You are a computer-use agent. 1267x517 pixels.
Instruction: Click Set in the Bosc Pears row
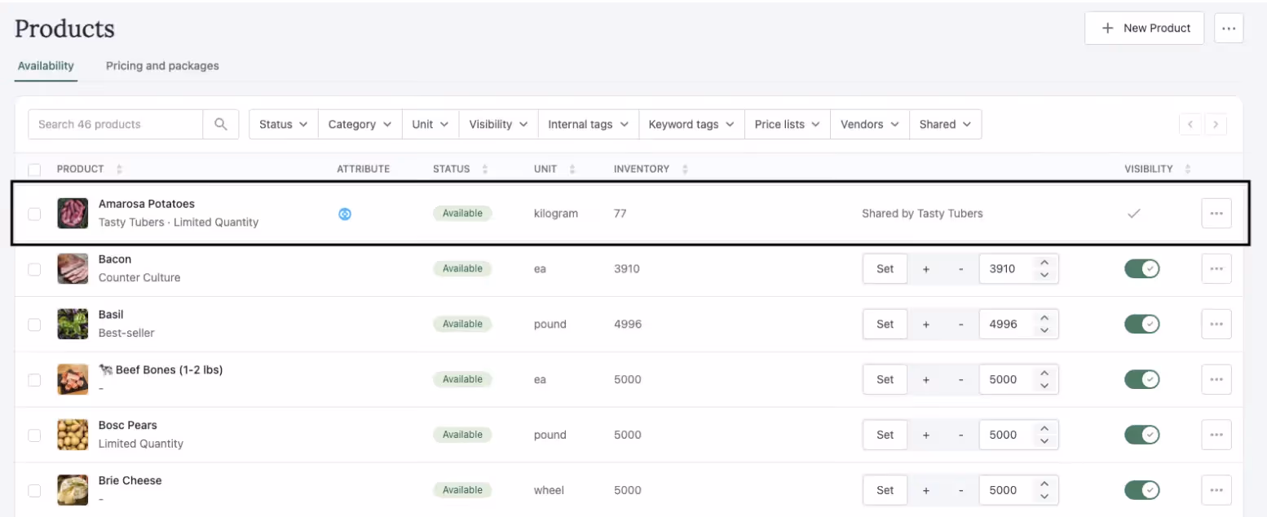[x=885, y=435]
